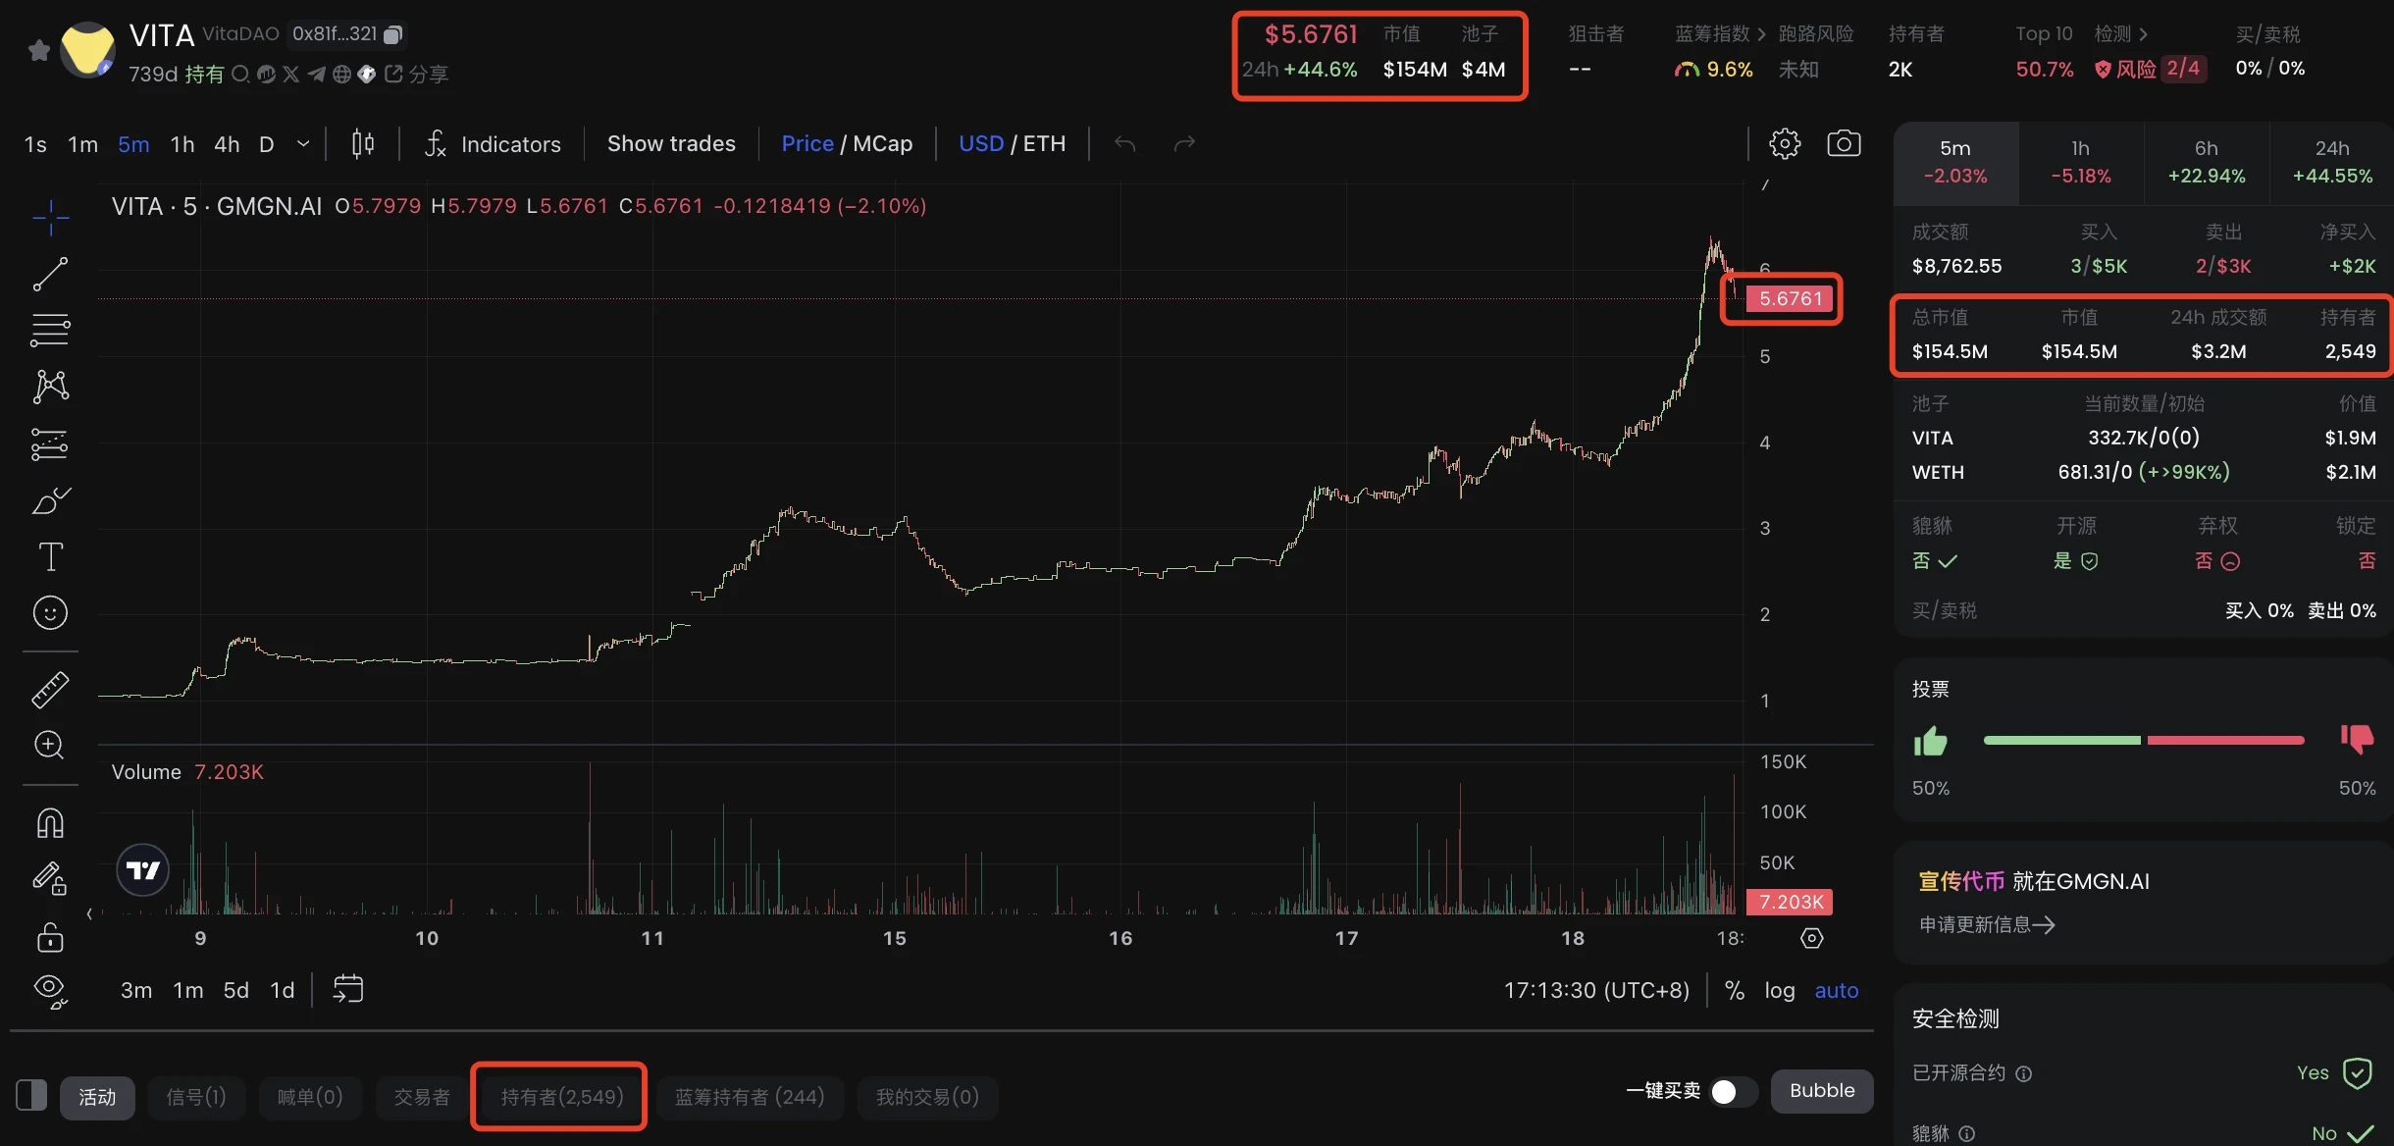The height and width of the screenshot is (1146, 2394).
Task: Choose the candlestick chart style icon
Action: pos(363,144)
